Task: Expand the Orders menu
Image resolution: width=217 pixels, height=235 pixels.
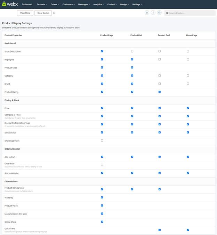Action: click(x=55, y=5)
